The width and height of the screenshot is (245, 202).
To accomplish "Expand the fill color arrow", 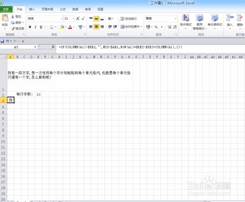I will [x=66, y=27].
